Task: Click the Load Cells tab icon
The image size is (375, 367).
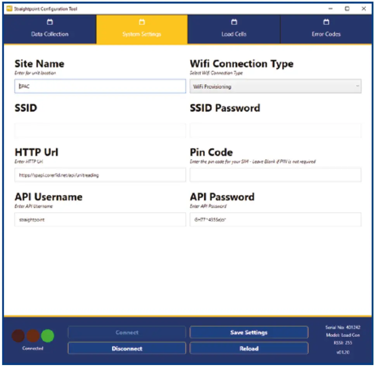Action: pos(233,22)
